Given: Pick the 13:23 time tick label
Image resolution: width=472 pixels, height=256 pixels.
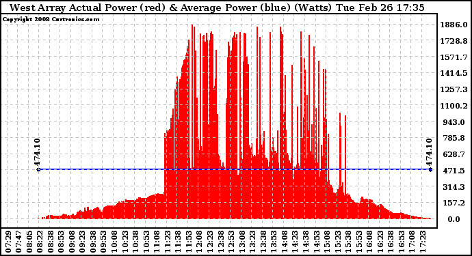Looking at the screenshot, I should tap(252, 242).
